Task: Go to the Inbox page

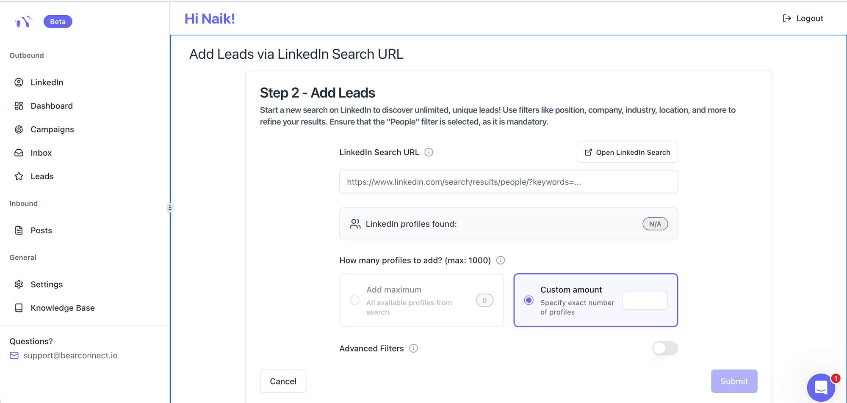Action: click(x=41, y=153)
